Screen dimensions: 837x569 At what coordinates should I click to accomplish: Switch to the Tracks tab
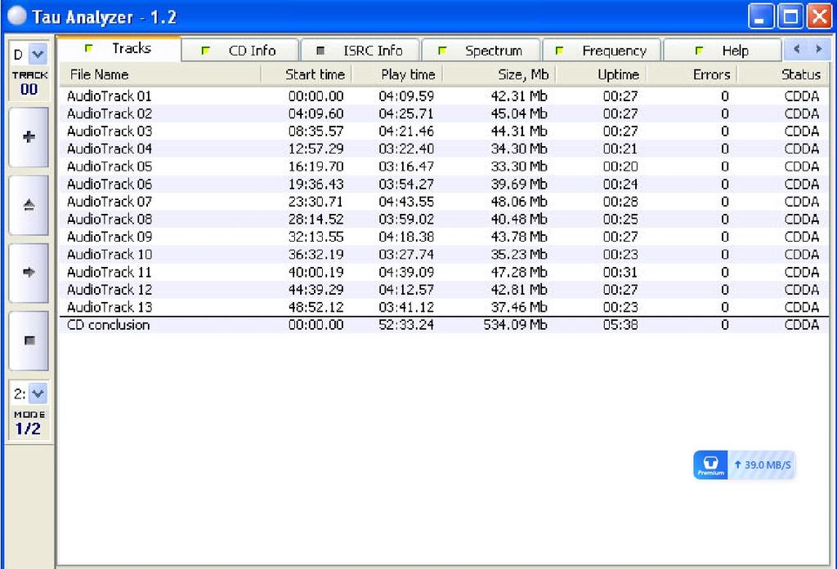pos(119,49)
